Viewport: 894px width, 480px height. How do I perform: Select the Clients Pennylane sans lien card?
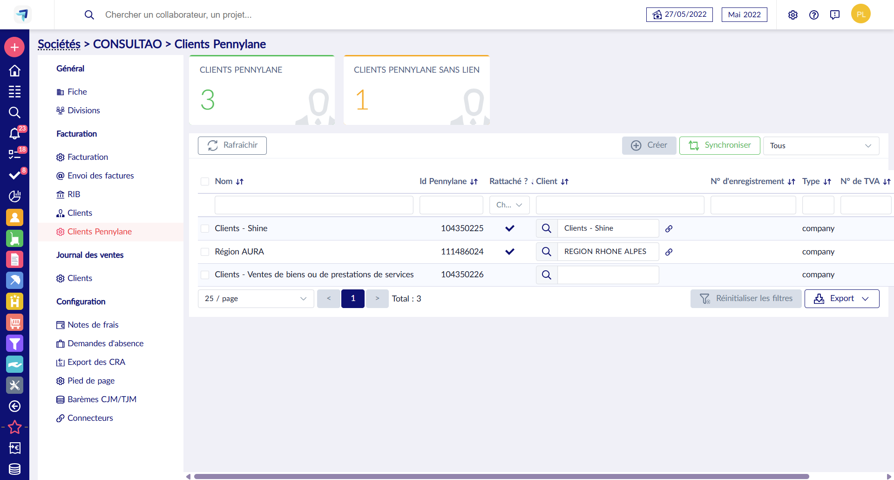416,90
